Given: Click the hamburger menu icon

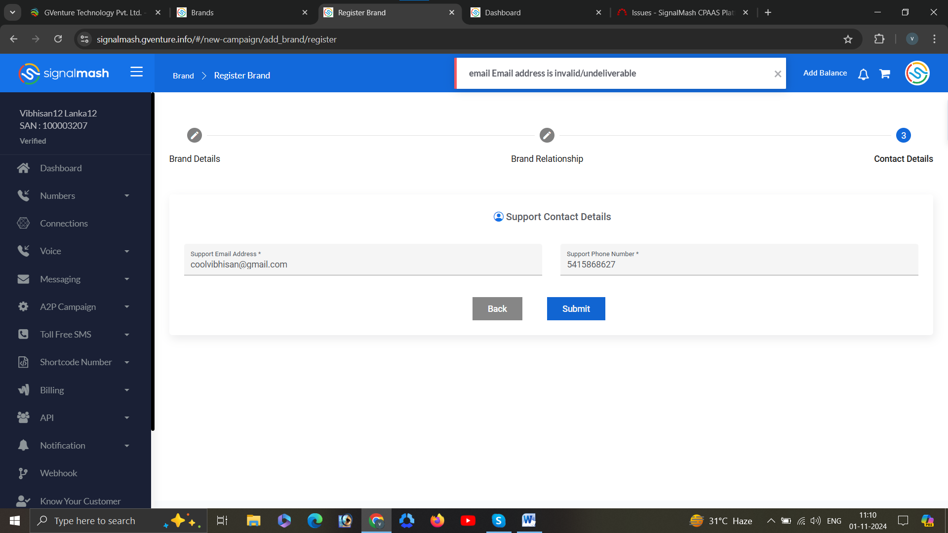Looking at the screenshot, I should point(136,72).
